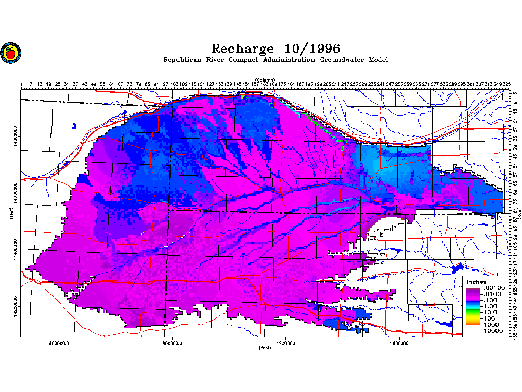Click the 1200000 x-axis label

[286, 344]
